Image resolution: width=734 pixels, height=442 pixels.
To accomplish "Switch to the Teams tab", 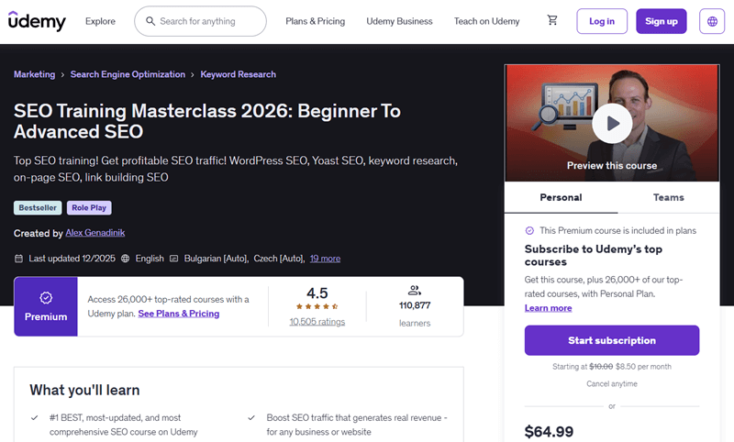I will point(669,197).
